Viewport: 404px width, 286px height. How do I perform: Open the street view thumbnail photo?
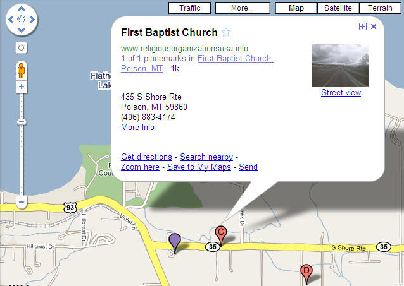click(340, 65)
